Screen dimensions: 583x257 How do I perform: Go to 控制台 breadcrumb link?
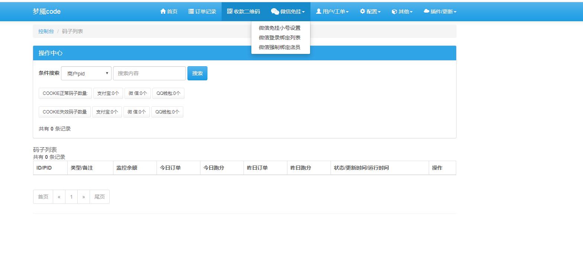[46, 31]
